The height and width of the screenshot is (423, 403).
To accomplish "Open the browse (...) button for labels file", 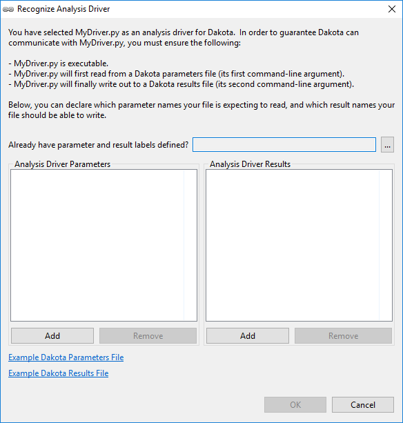I will [387, 145].
